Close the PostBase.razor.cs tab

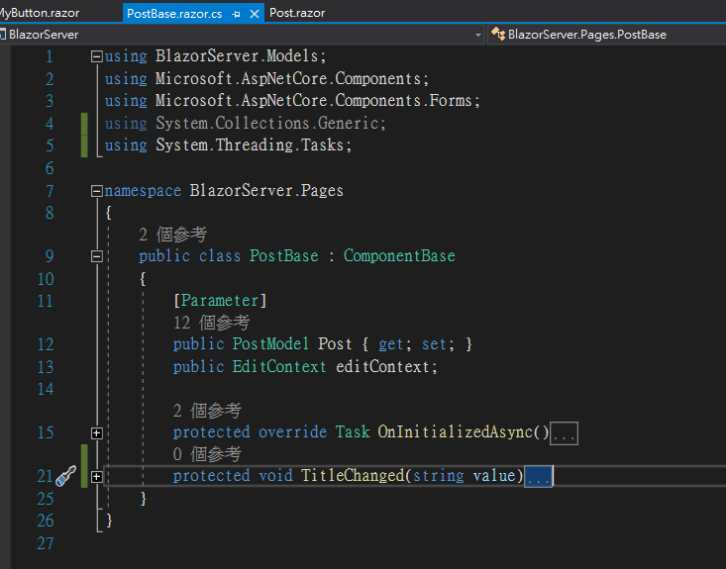pyautogui.click(x=255, y=14)
